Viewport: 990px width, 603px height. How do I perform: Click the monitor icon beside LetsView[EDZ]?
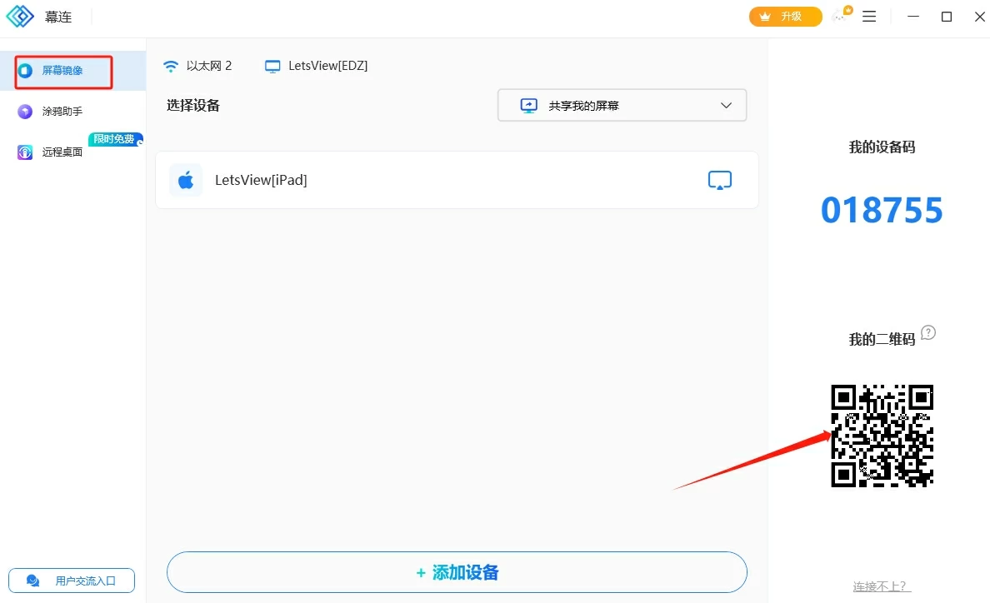(x=272, y=67)
